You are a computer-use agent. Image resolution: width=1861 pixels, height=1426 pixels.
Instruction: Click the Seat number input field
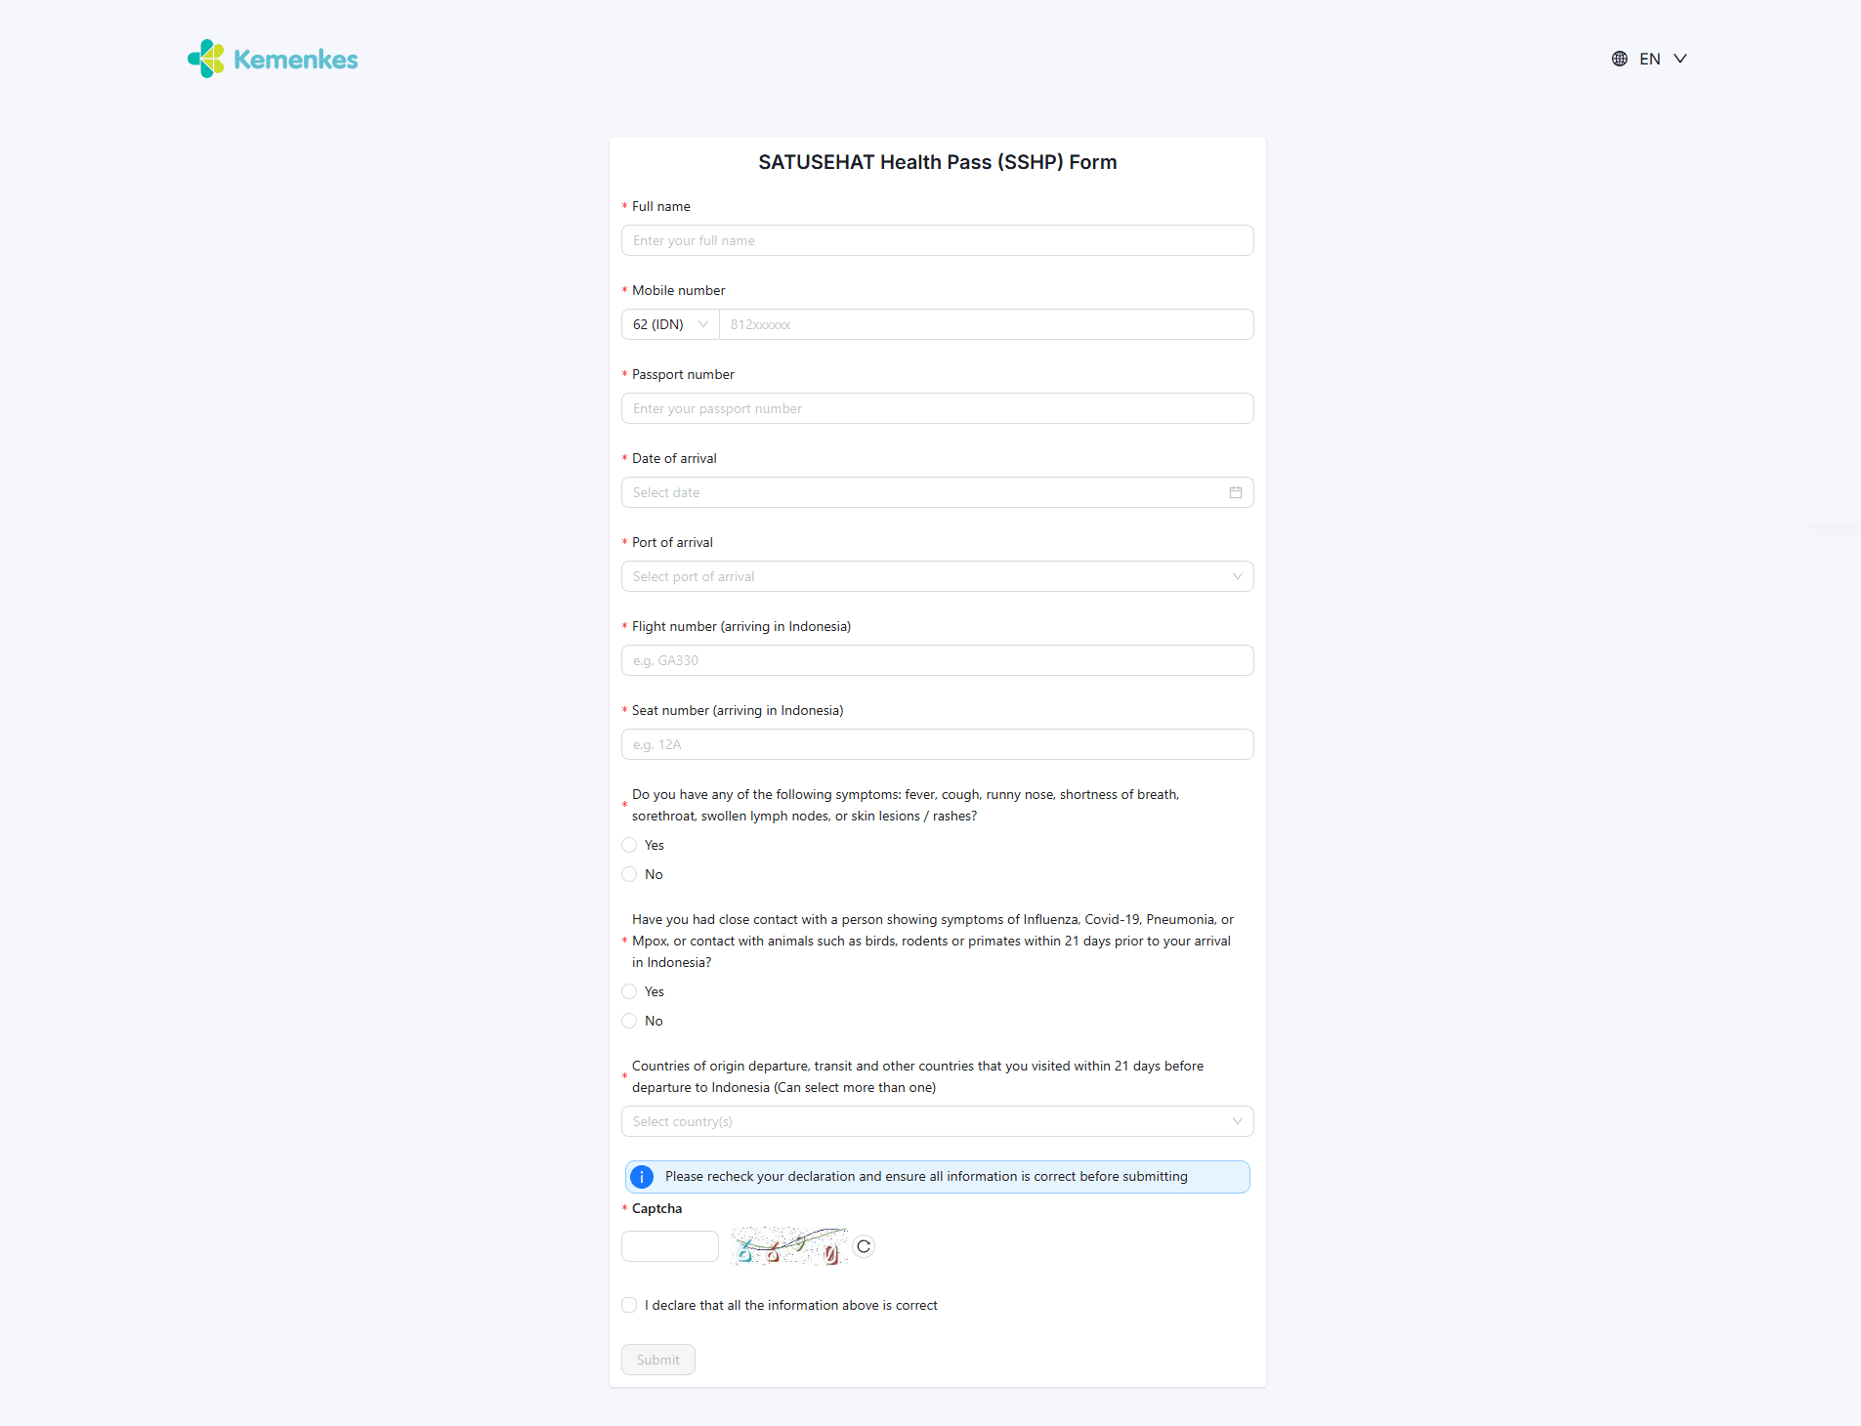pyautogui.click(x=937, y=744)
